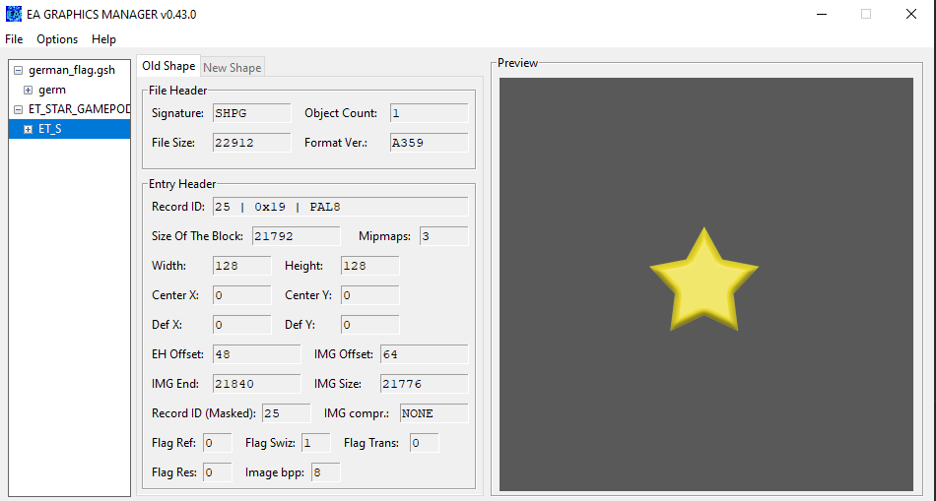Image resolution: width=936 pixels, height=501 pixels.
Task: Click the Size Of The Block field
Action: click(x=297, y=236)
